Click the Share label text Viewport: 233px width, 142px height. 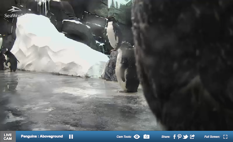coord(166,137)
